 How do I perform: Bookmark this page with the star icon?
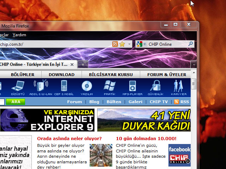pos(122,44)
